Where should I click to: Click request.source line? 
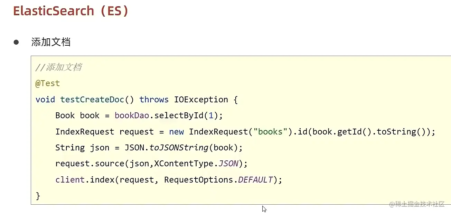coord(151,164)
